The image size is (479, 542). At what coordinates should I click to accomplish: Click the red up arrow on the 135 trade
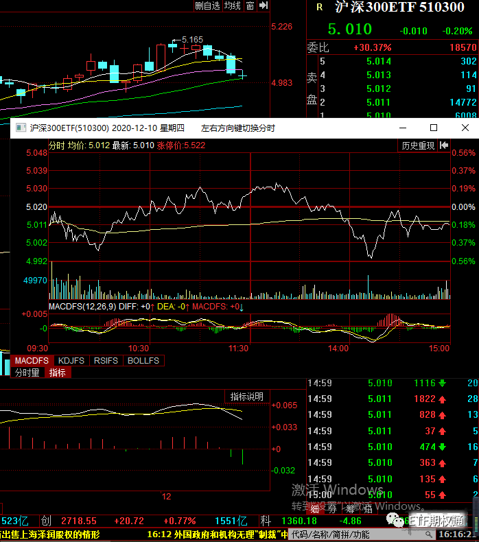(443, 479)
